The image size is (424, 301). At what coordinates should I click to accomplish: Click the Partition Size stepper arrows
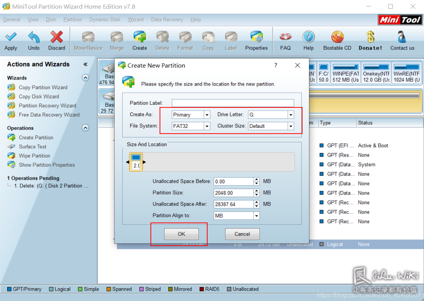point(256,193)
